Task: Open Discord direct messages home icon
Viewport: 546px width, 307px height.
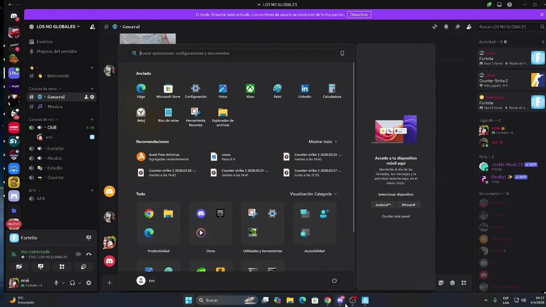Action: coord(14,17)
